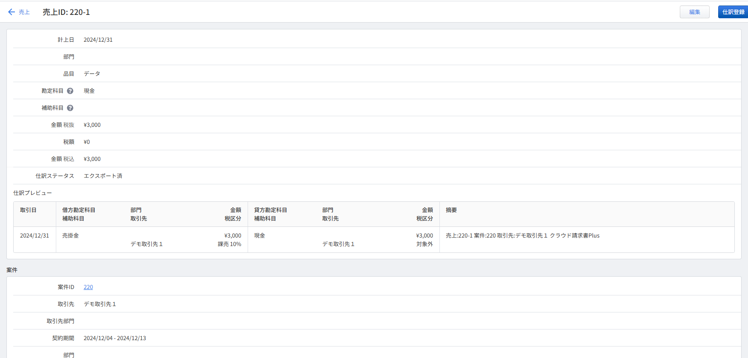This screenshot has height=358, width=748.
Task: Select the page title 売上ID: 220-1
Action: pos(66,12)
